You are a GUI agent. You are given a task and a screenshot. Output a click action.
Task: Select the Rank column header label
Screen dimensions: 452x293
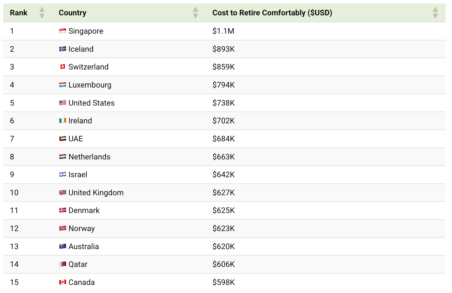19,13
